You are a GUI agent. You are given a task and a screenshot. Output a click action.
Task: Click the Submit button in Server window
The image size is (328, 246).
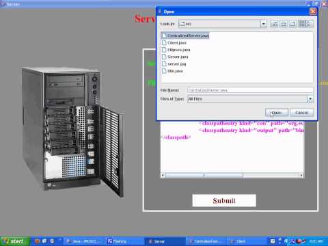click(224, 200)
